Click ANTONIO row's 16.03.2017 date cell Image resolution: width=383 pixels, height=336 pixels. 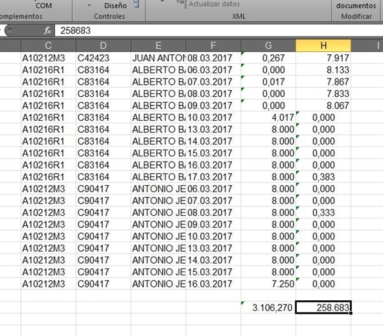point(213,284)
